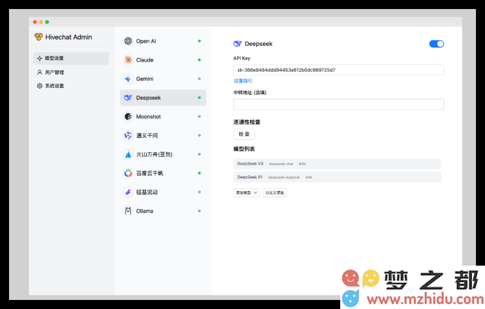Click the 检查 connectivity button

coord(244,134)
